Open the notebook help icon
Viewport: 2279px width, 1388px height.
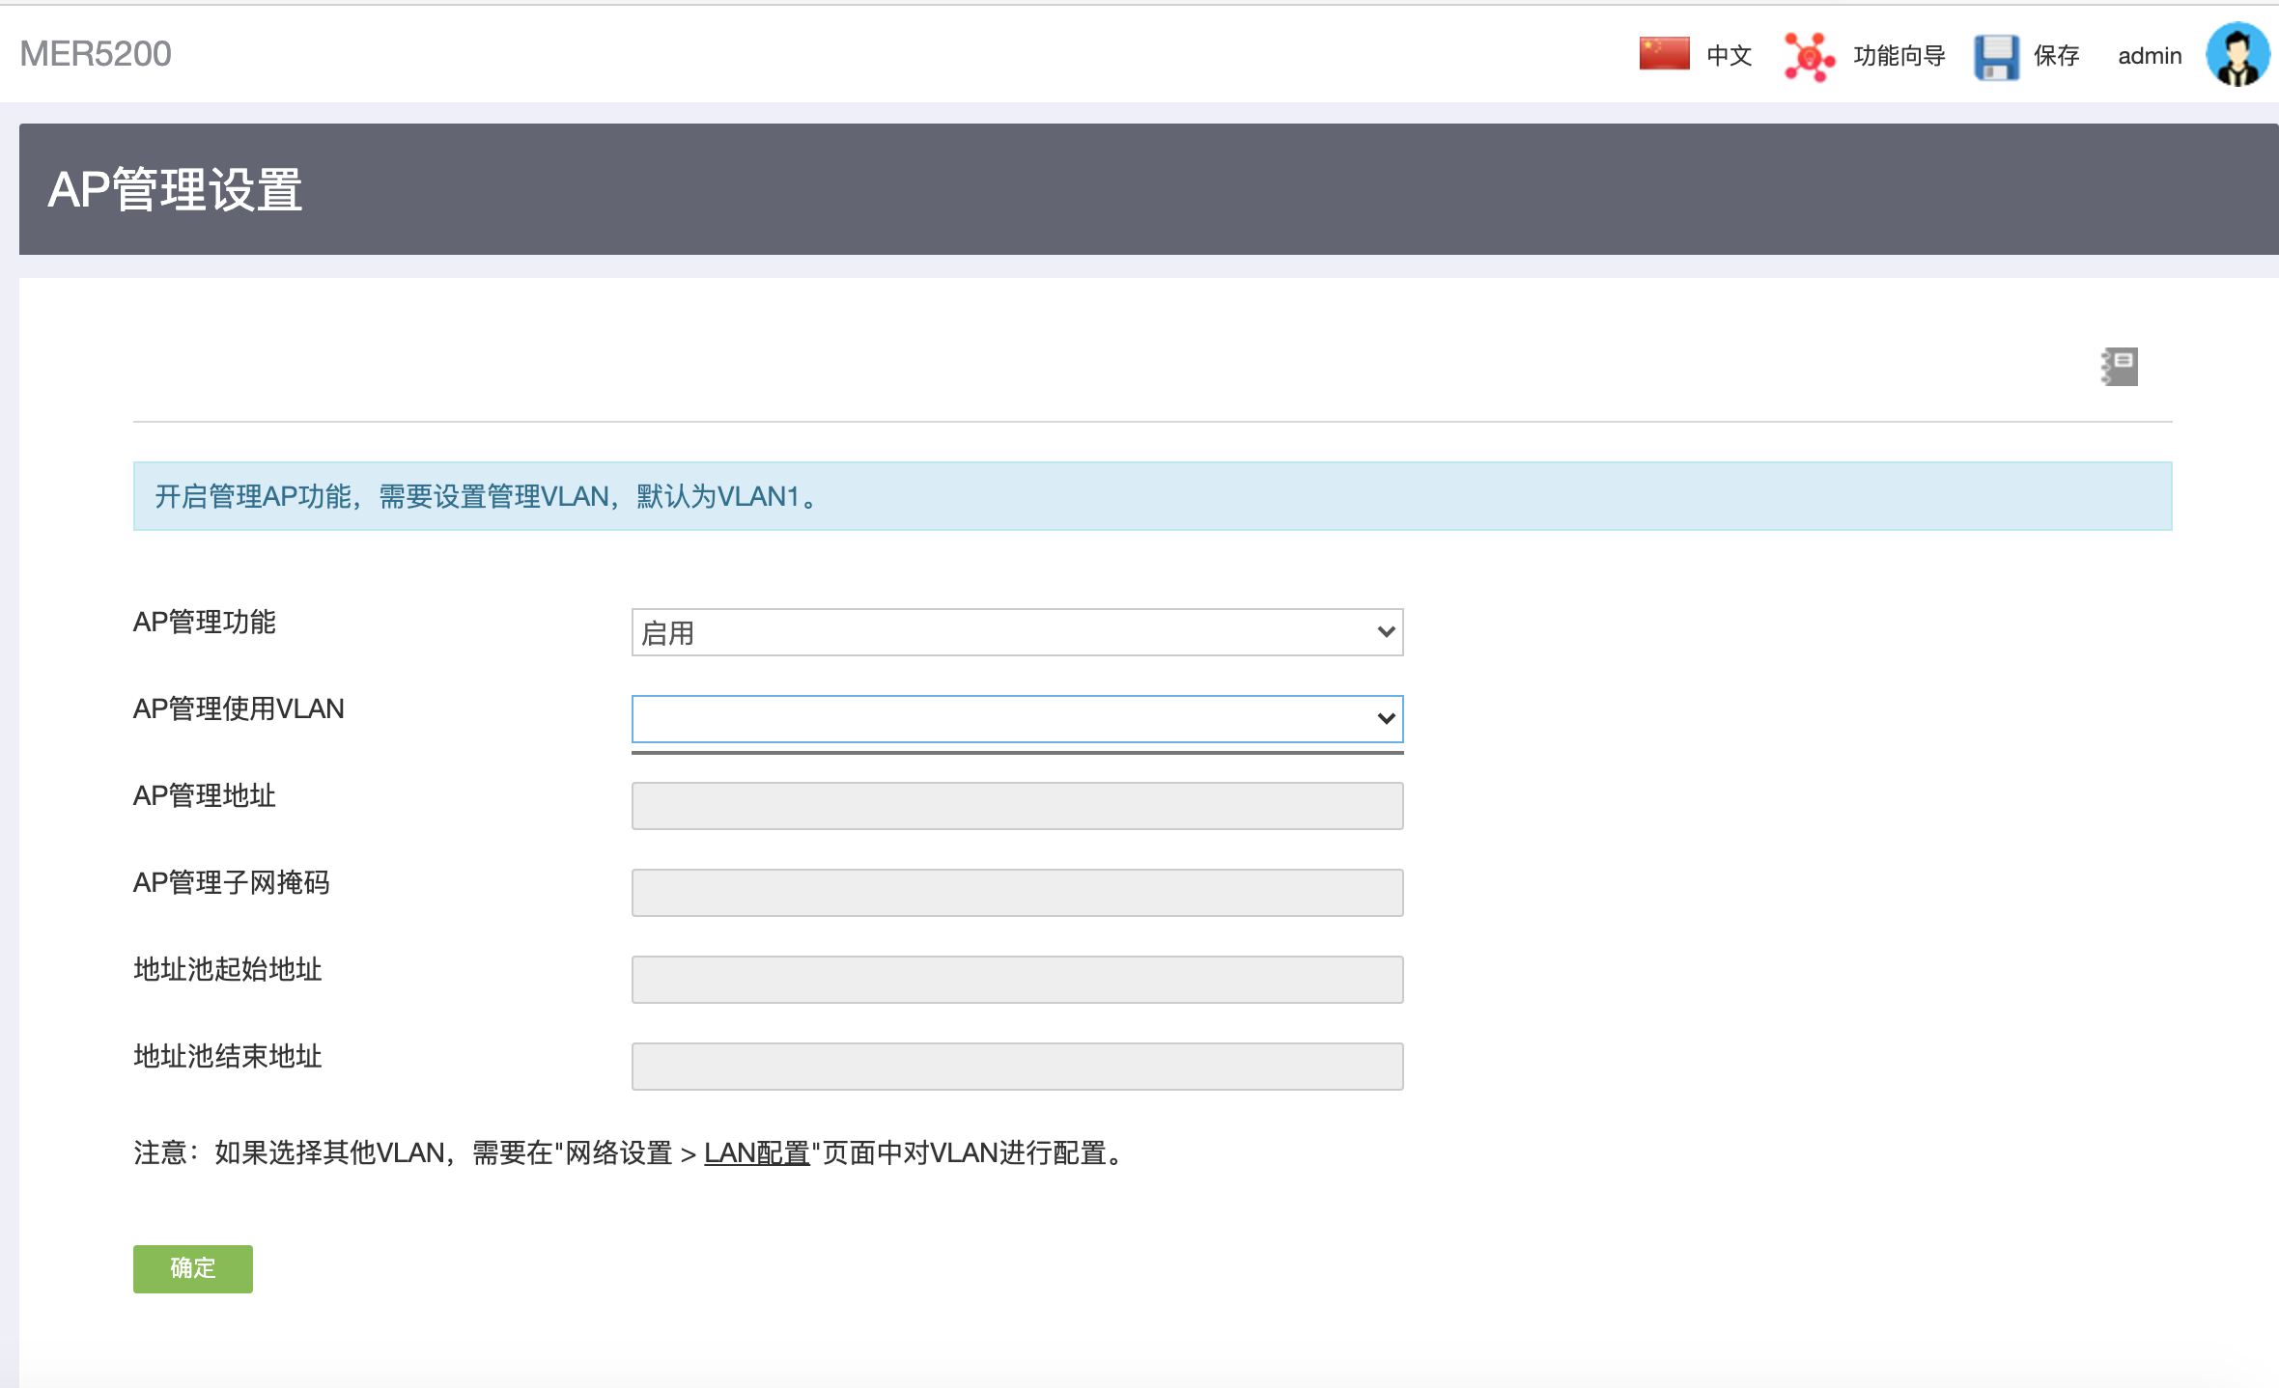click(2120, 367)
